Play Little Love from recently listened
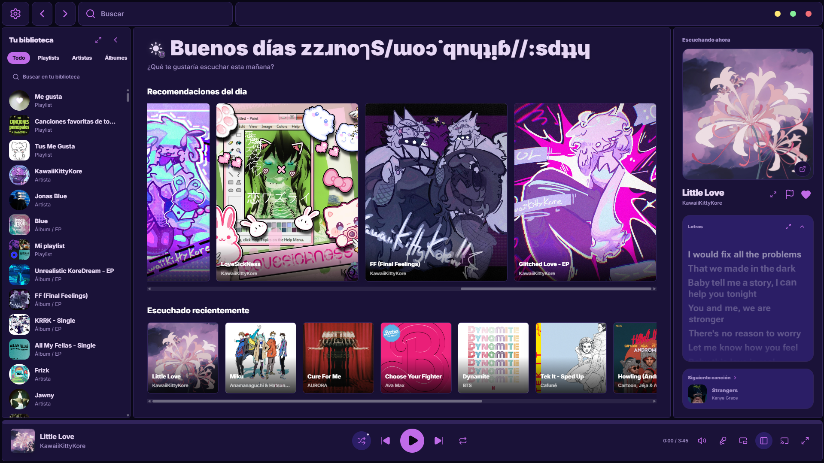Viewport: 824px width, 463px height. 183,358
